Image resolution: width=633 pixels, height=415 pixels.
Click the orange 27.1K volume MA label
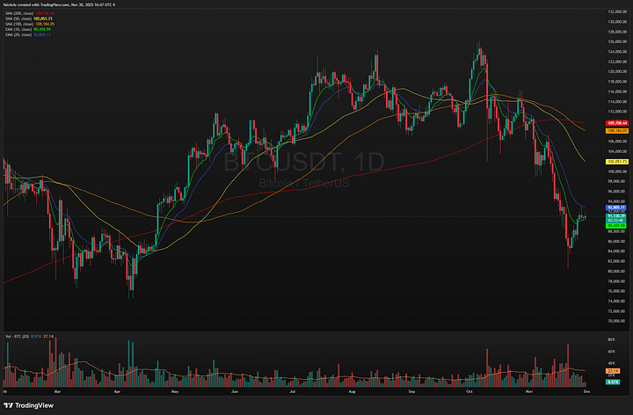(x=613, y=371)
